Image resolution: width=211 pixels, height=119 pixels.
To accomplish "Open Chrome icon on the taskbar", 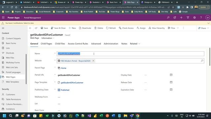I will click(137, 116).
